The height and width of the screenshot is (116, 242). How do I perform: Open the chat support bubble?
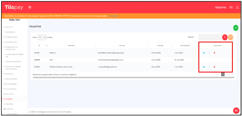coord(236,110)
